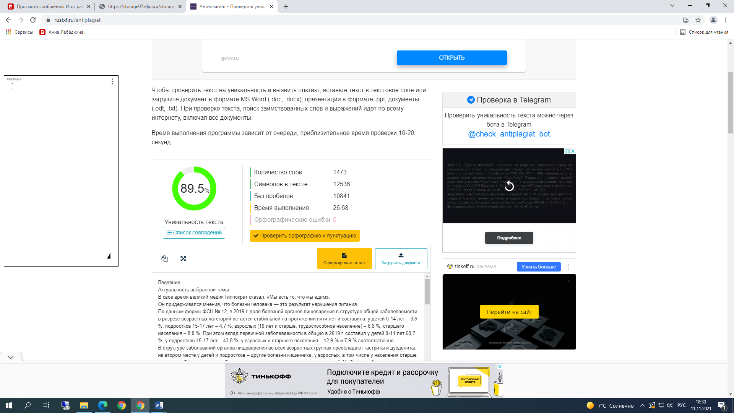Open Windows taskbar search
The width and height of the screenshot is (734, 413).
[28, 405]
